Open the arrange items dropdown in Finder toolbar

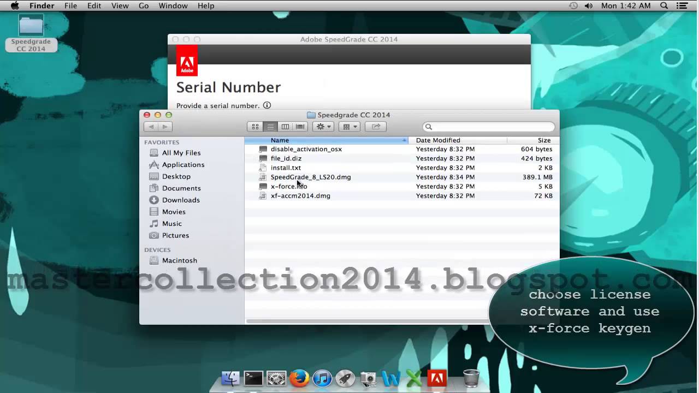(349, 127)
